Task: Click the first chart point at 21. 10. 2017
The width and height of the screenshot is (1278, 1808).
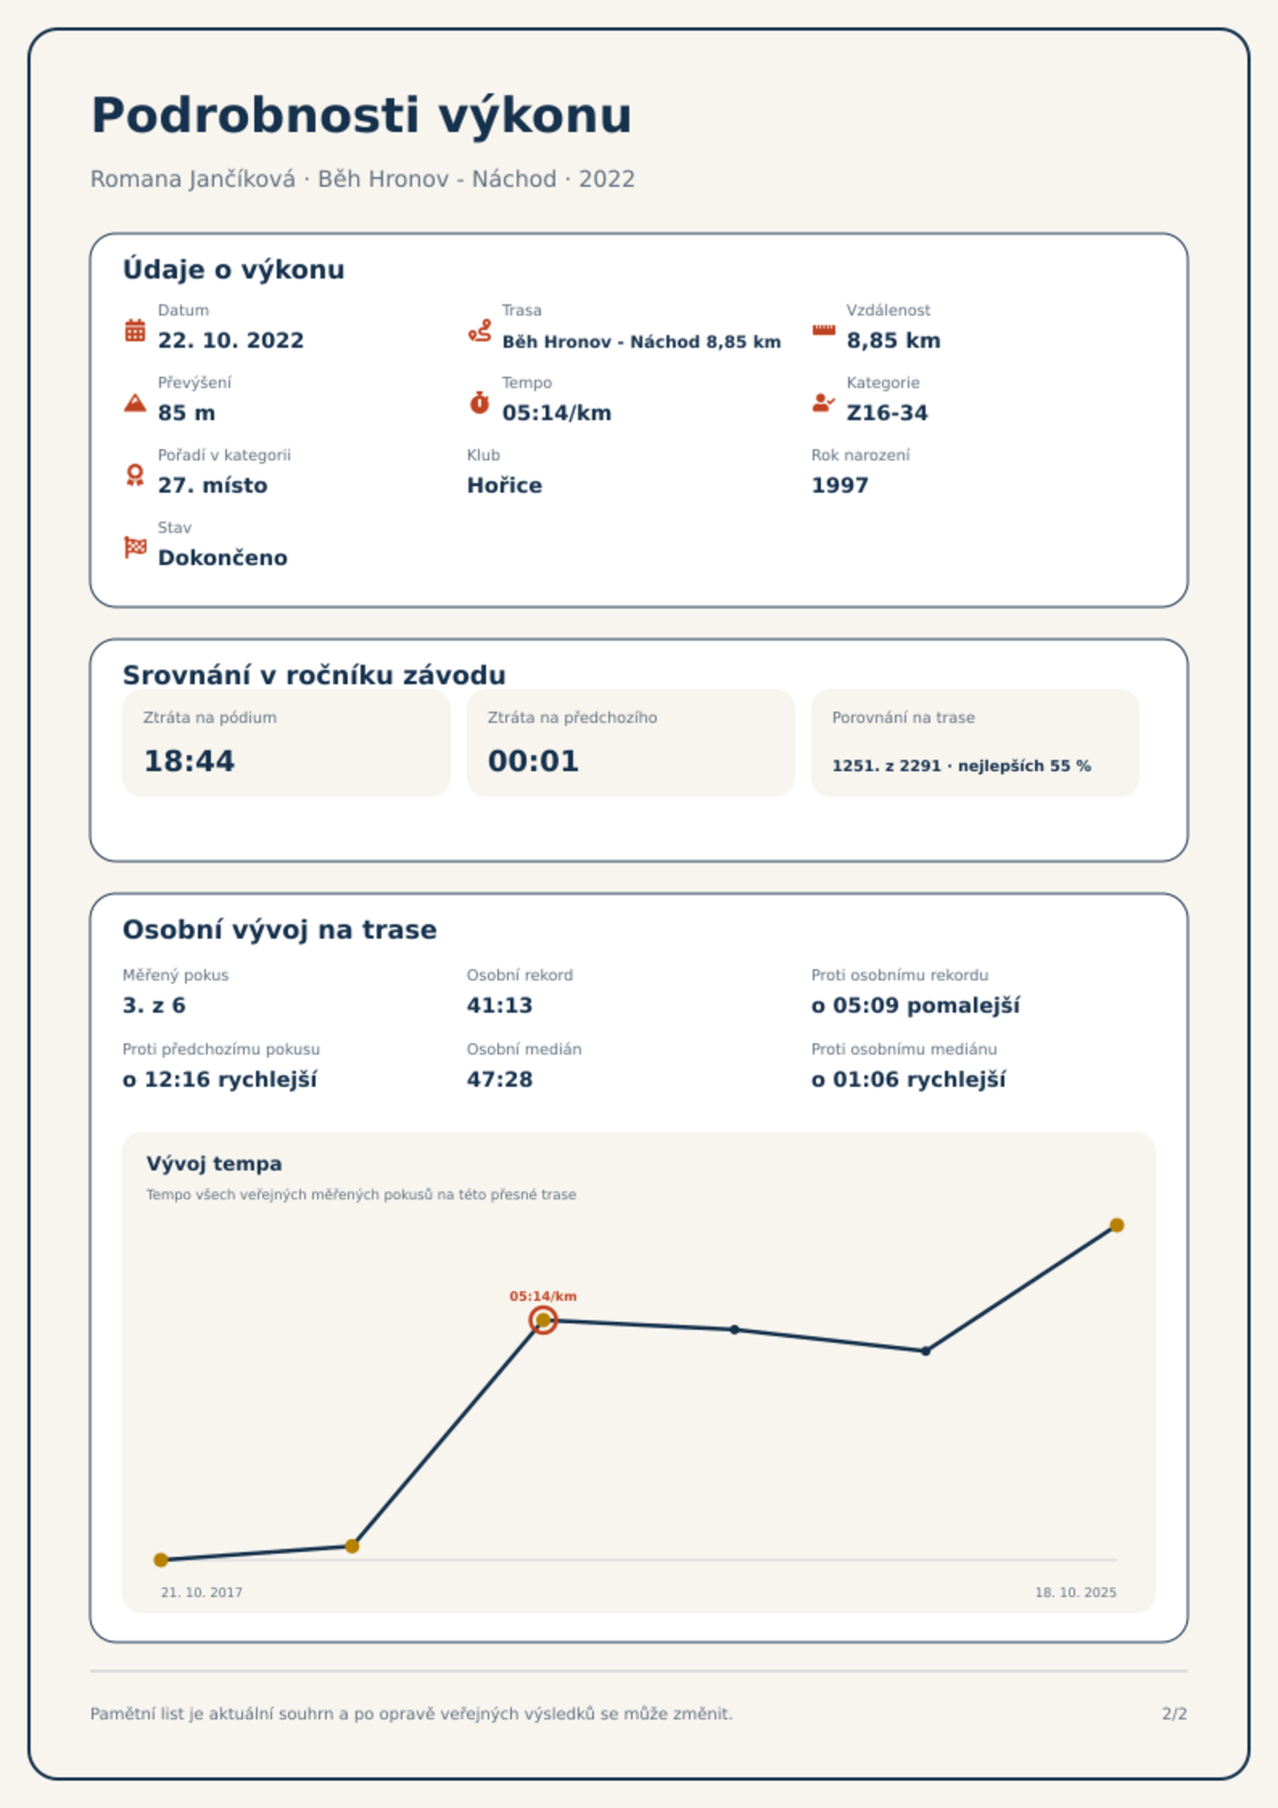Action: [161, 1559]
